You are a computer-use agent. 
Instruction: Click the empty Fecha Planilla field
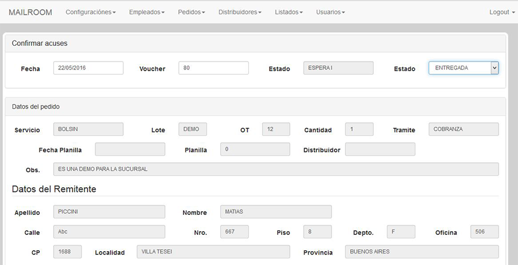(130, 149)
